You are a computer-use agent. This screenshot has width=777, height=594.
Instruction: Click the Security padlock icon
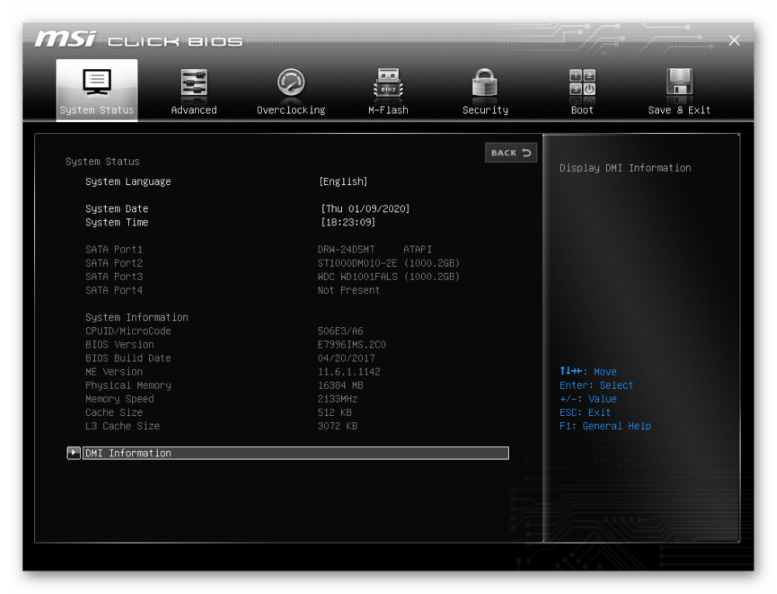(x=485, y=82)
